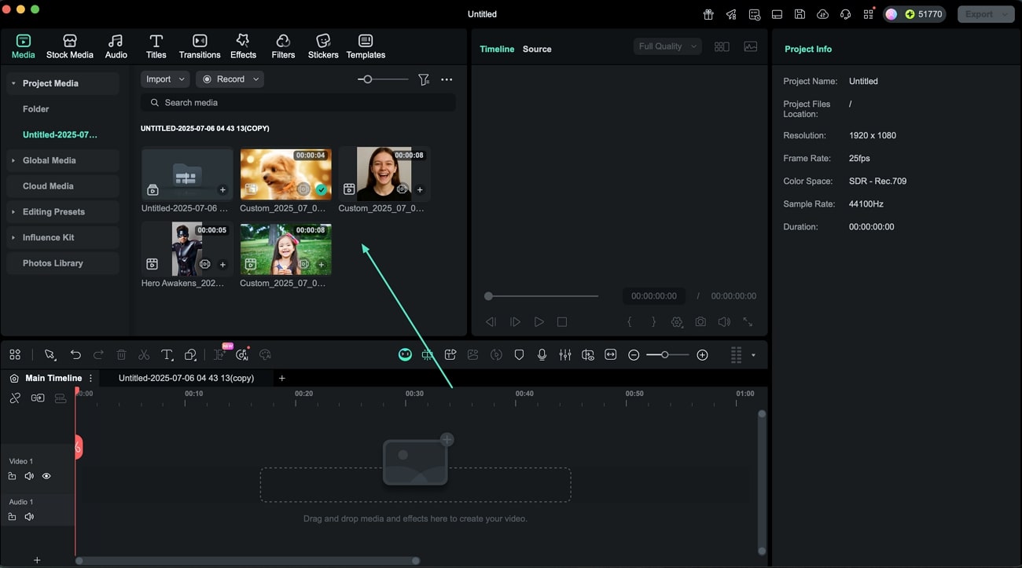Zoom in the timeline
1022x568 pixels.
tap(702, 355)
